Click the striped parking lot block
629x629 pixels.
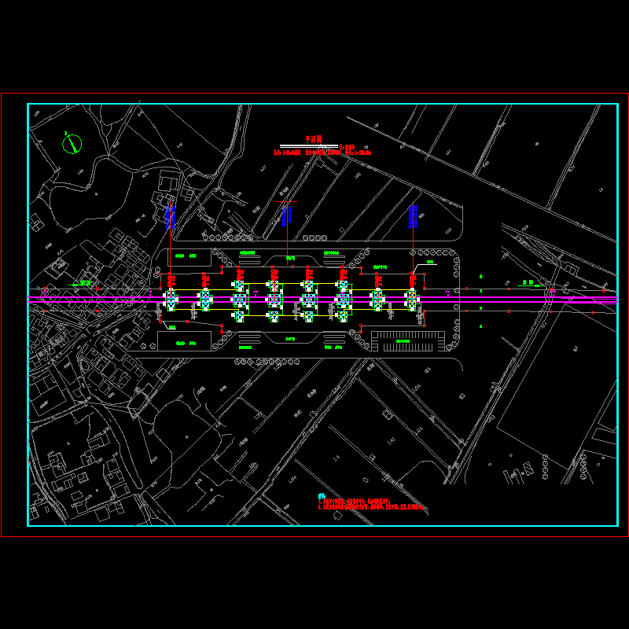coord(408,340)
